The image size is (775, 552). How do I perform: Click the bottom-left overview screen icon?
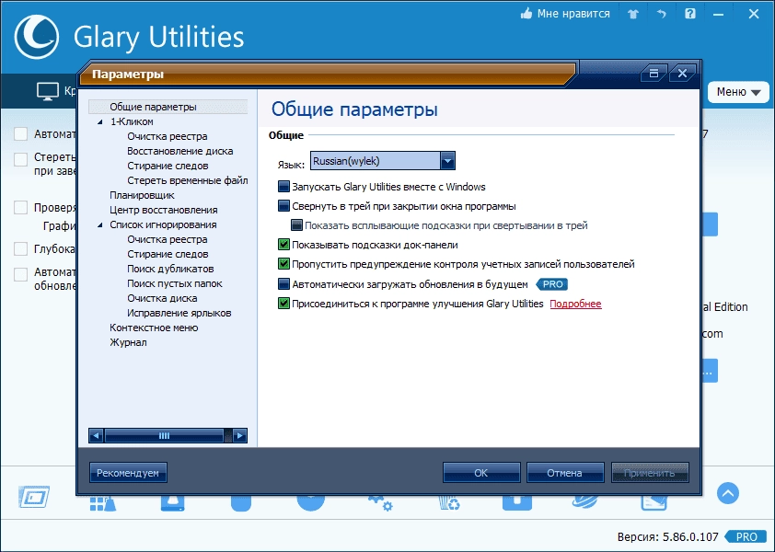coord(34,497)
